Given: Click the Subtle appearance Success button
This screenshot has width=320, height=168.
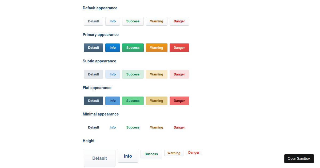Looking at the screenshot, I should click(133, 74).
